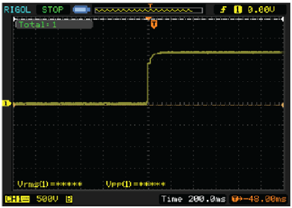This screenshot has width=292, height=208.
Task: Click the 0.00V trigger level readout
Action: point(261,9)
